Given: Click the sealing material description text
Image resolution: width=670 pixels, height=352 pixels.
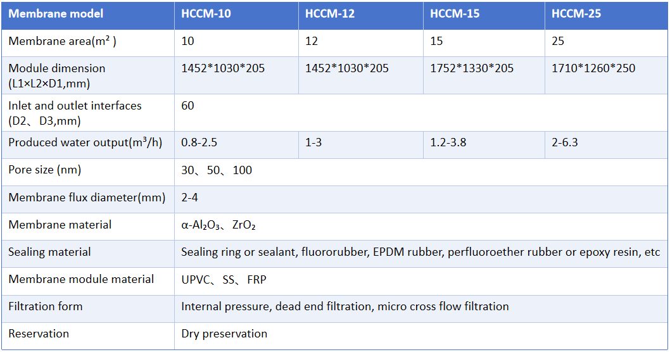Looking at the screenshot, I should click(420, 252).
